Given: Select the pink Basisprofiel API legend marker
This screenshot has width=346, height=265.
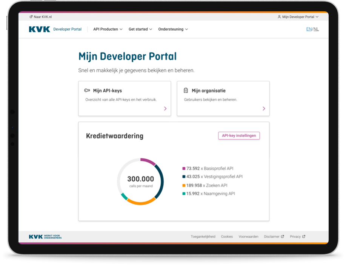Looking at the screenshot, I should pyautogui.click(x=183, y=168).
